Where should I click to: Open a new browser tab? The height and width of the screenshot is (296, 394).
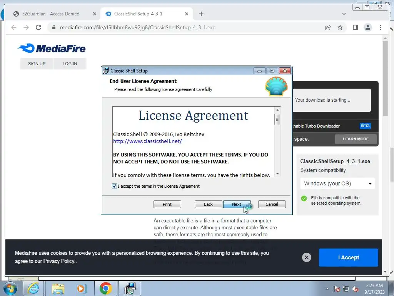click(201, 14)
